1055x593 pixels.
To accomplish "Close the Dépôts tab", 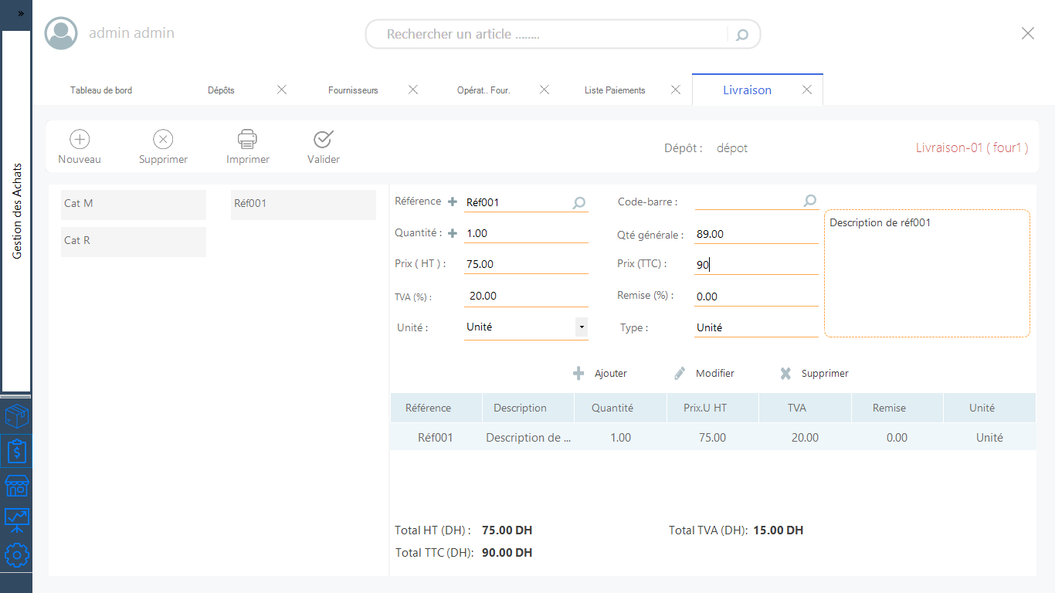I will 282,90.
